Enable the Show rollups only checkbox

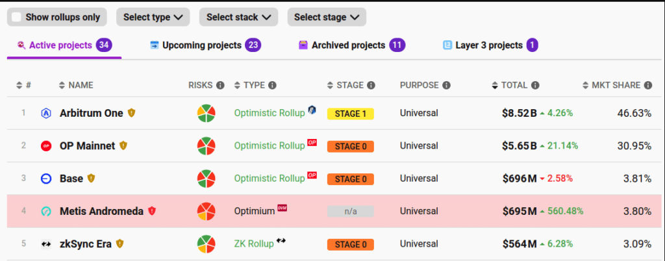[x=16, y=17]
